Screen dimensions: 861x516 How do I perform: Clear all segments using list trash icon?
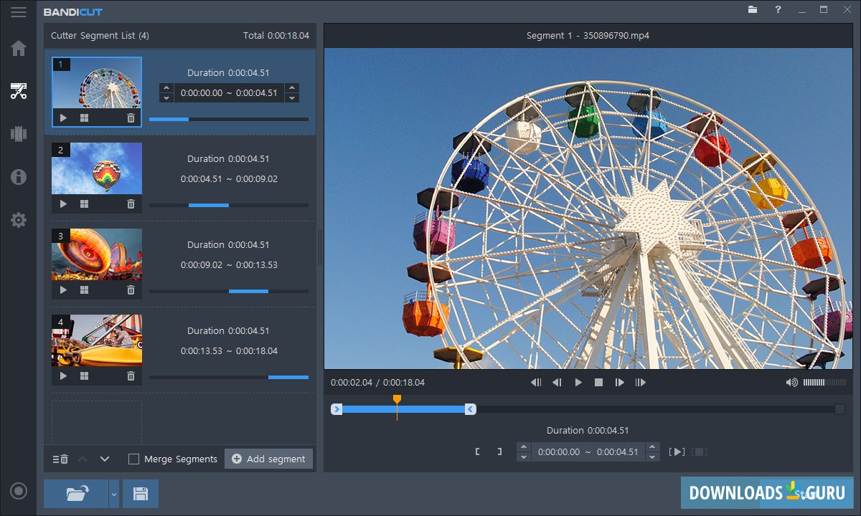[x=60, y=459]
